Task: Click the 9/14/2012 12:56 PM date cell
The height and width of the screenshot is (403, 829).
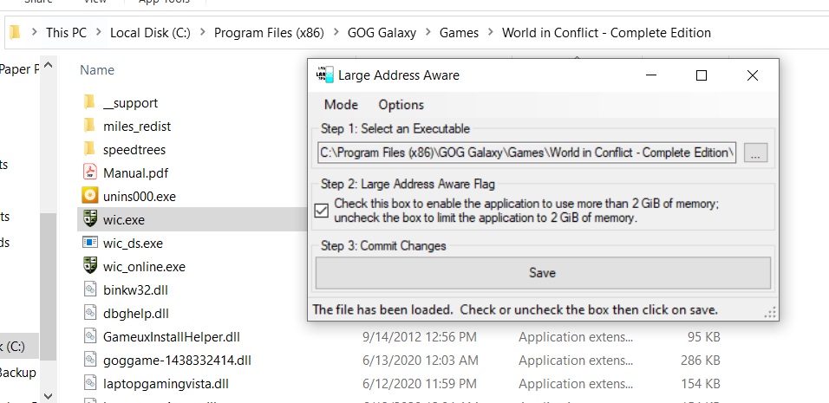Action: (419, 336)
